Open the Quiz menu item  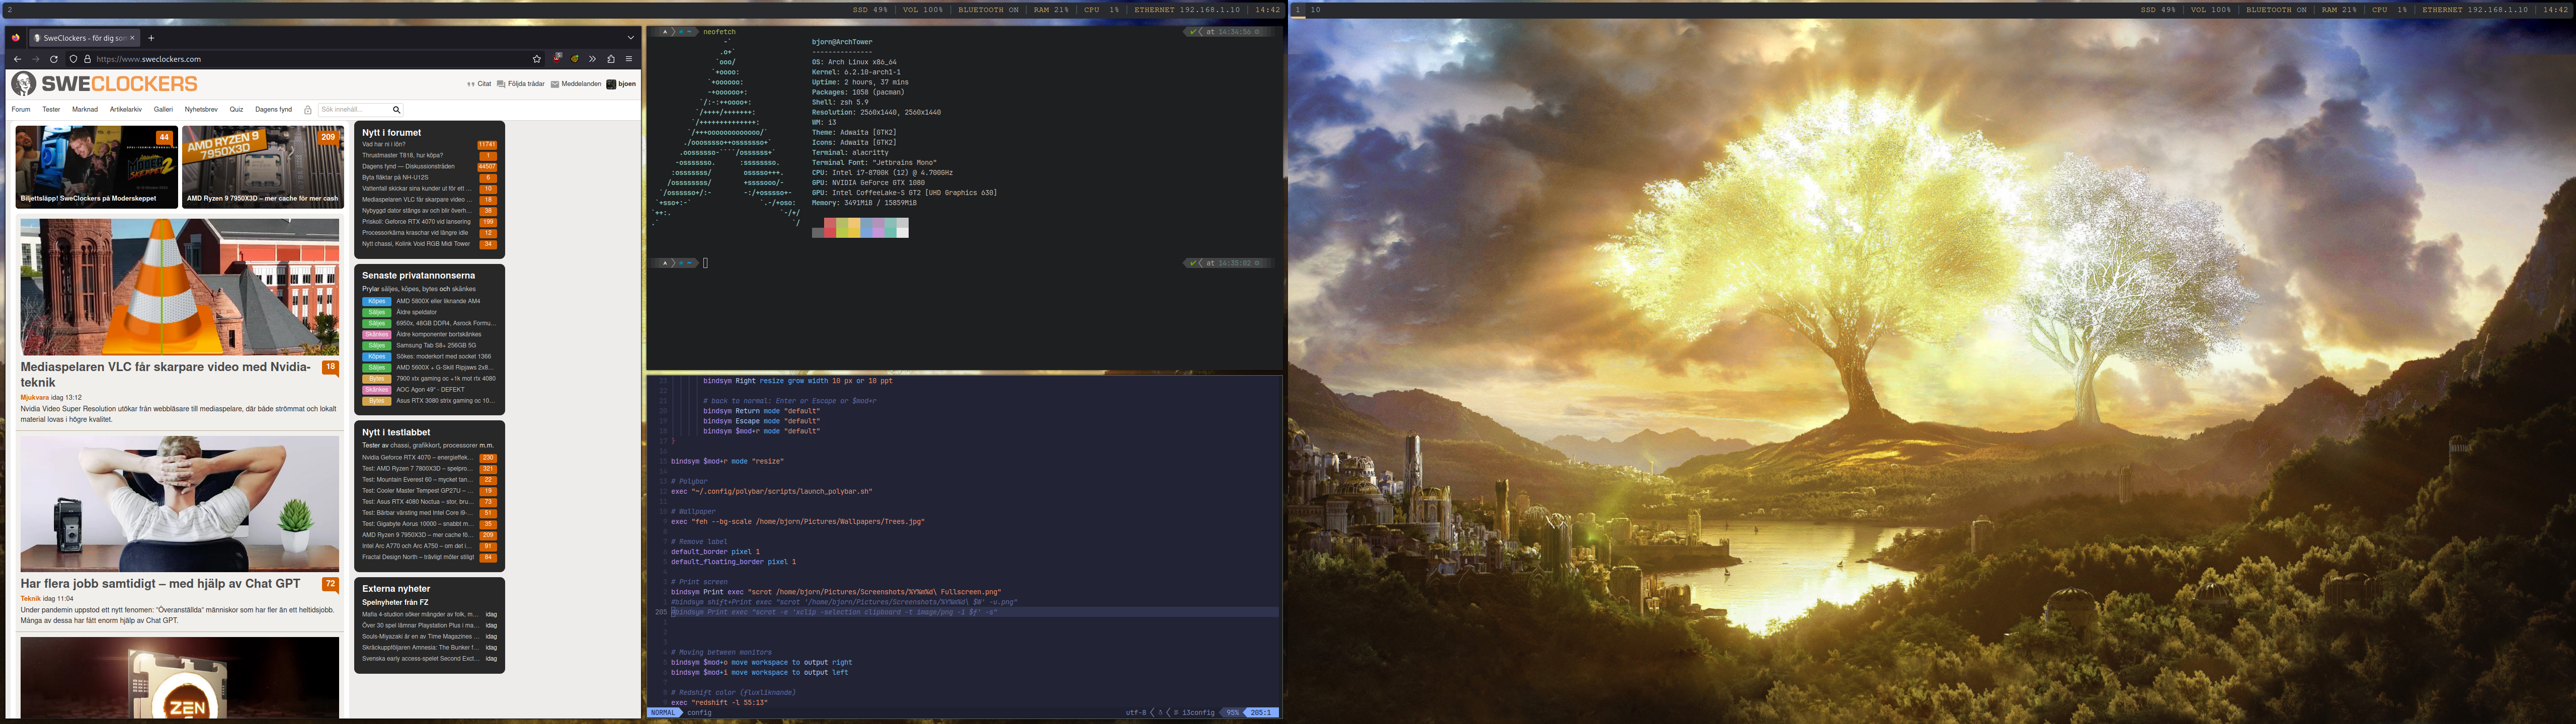tap(236, 110)
